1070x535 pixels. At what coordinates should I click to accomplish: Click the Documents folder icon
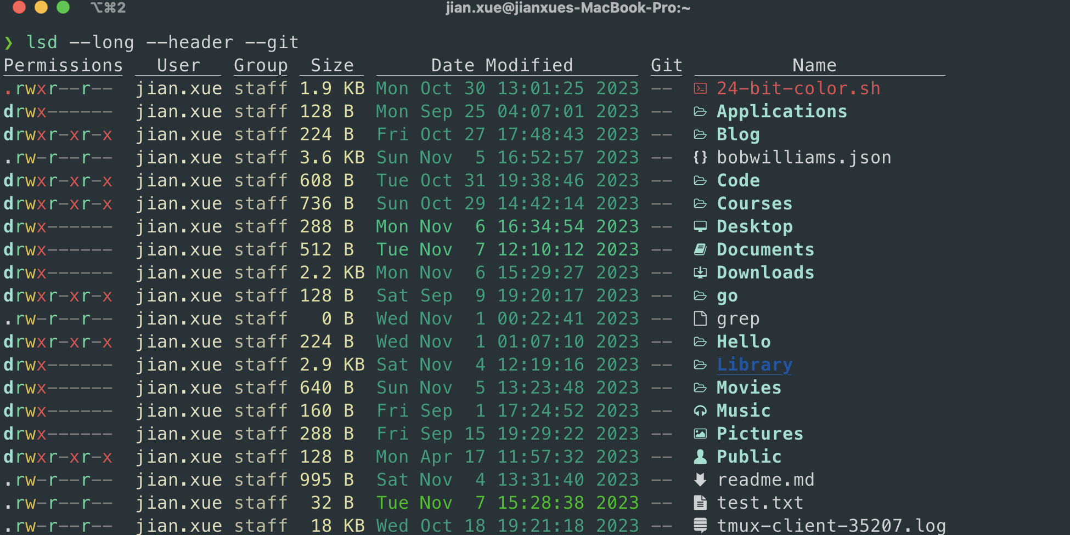(700, 249)
